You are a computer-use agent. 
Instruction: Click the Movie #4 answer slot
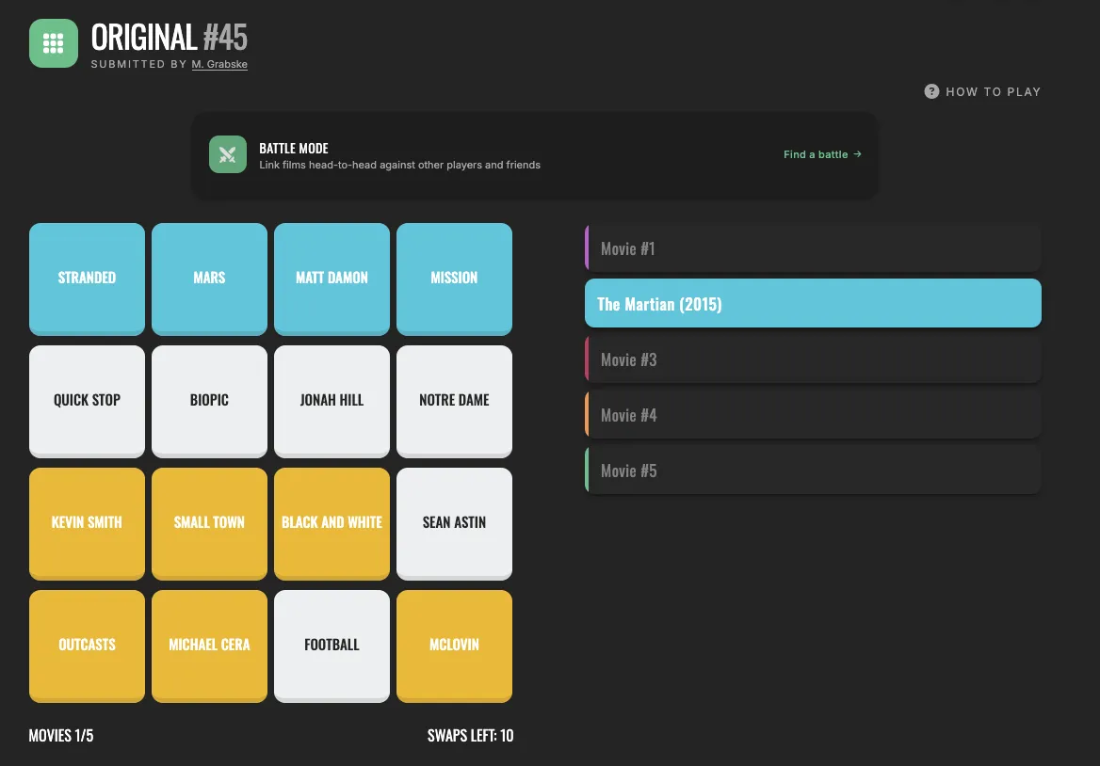(x=813, y=415)
